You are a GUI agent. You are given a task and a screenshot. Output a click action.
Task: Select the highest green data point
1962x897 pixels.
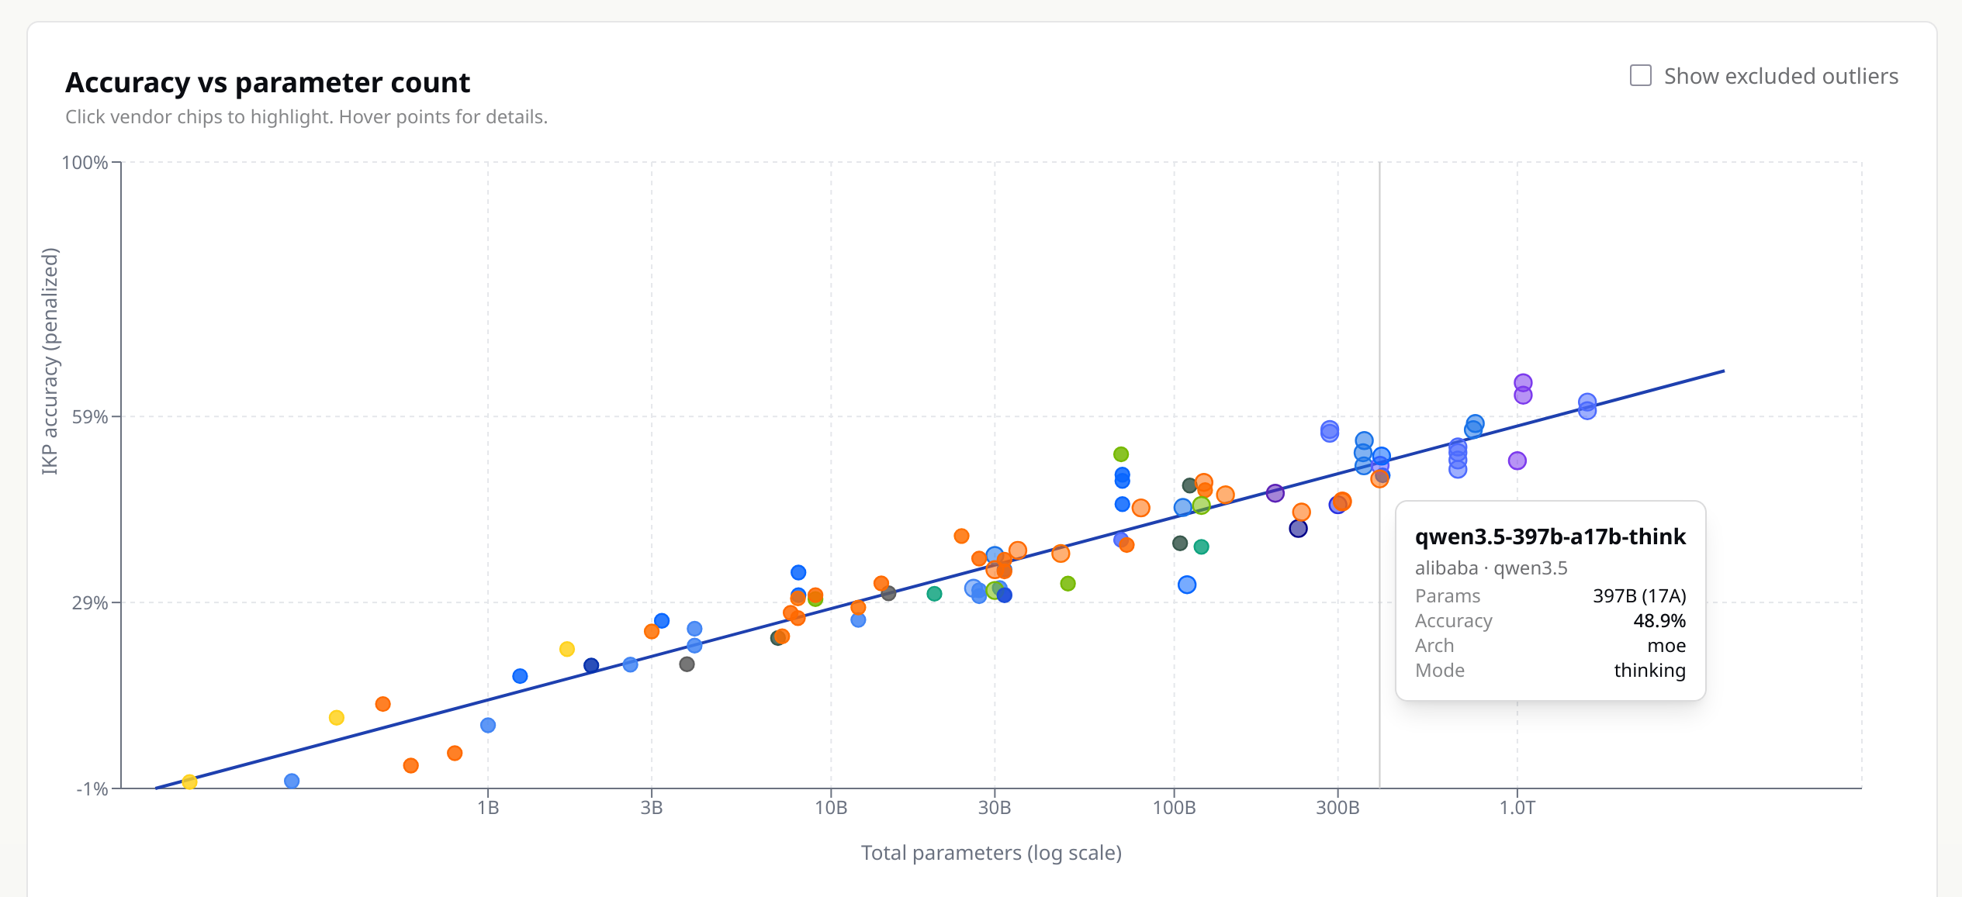coord(1121,454)
